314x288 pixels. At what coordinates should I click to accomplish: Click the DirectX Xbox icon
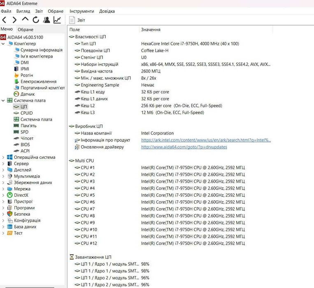click(x=9, y=195)
